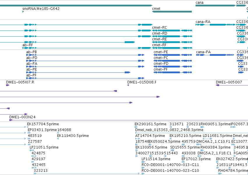Click the ab-PB protein label
Viewport: 248px width, 175px height.
pos(31,52)
